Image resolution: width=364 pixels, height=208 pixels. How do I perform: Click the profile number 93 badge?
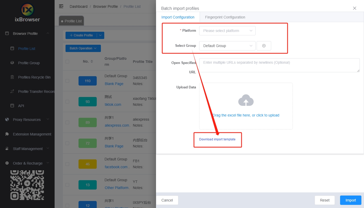click(88, 102)
